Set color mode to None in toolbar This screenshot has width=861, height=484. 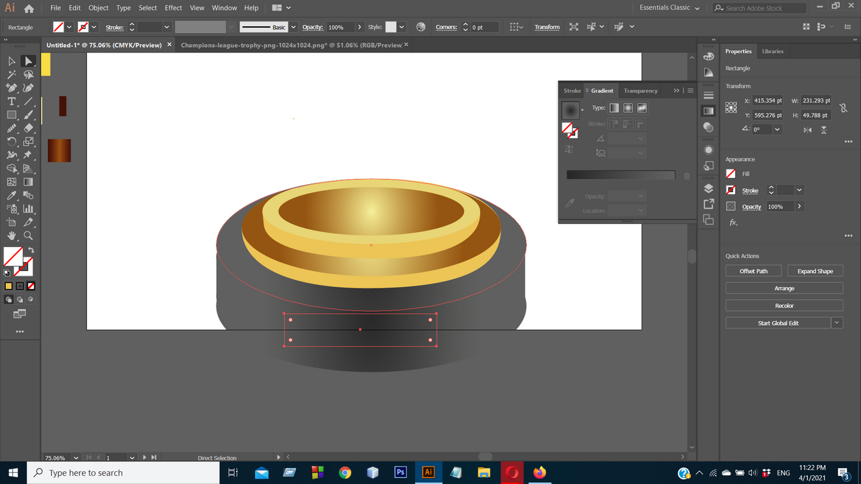click(x=31, y=286)
